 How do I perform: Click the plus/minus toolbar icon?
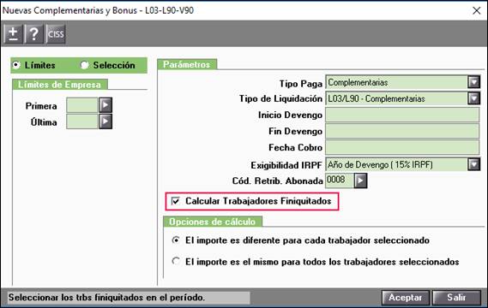[x=13, y=34]
